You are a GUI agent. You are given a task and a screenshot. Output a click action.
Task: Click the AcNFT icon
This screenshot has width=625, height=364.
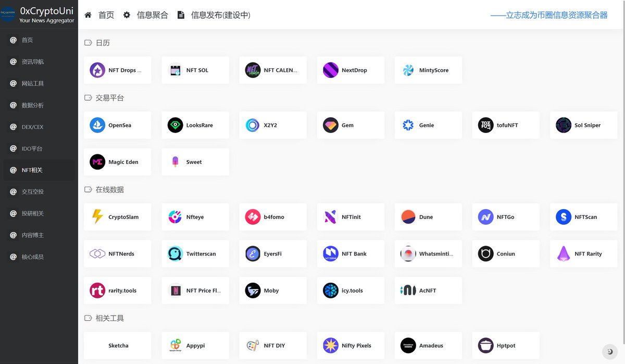408,290
